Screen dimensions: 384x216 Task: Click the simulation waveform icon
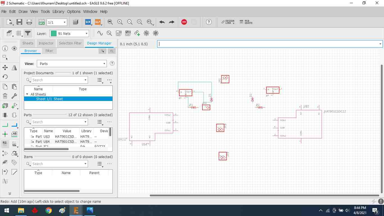[x=100, y=33]
